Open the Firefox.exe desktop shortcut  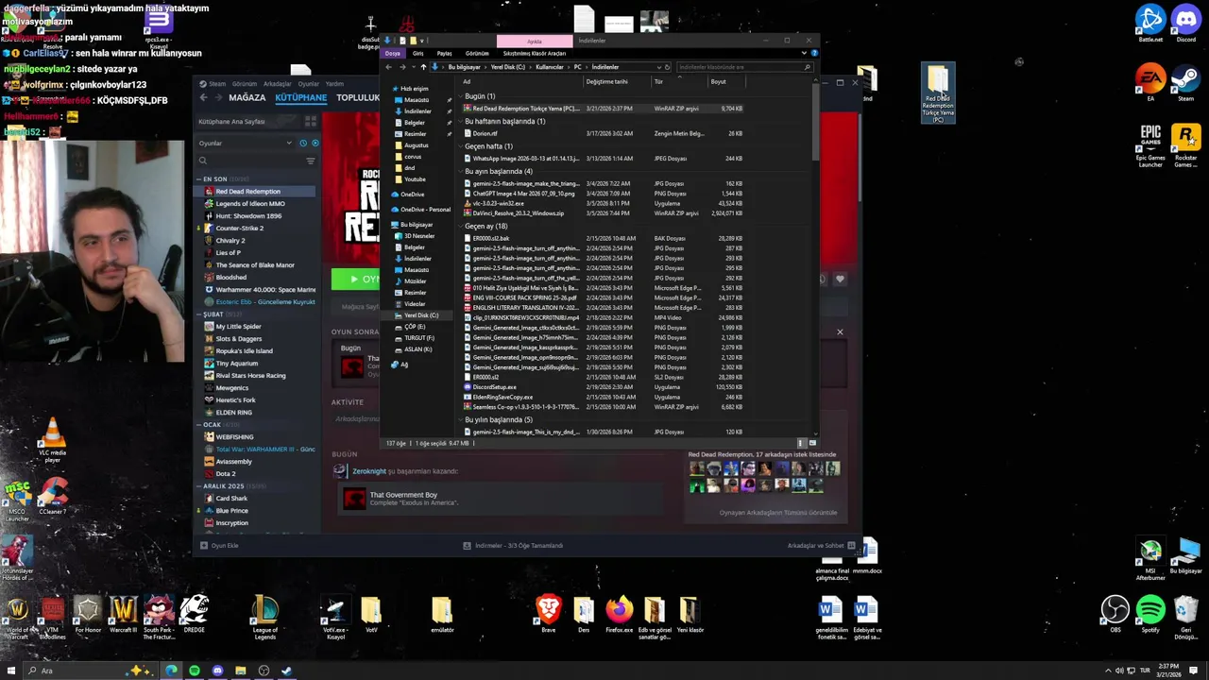click(620, 613)
